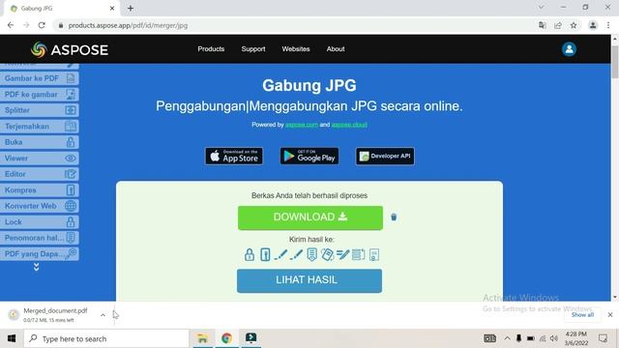Send result to the Lock (padlock) tool
The width and height of the screenshot is (619, 348).
coord(250,254)
